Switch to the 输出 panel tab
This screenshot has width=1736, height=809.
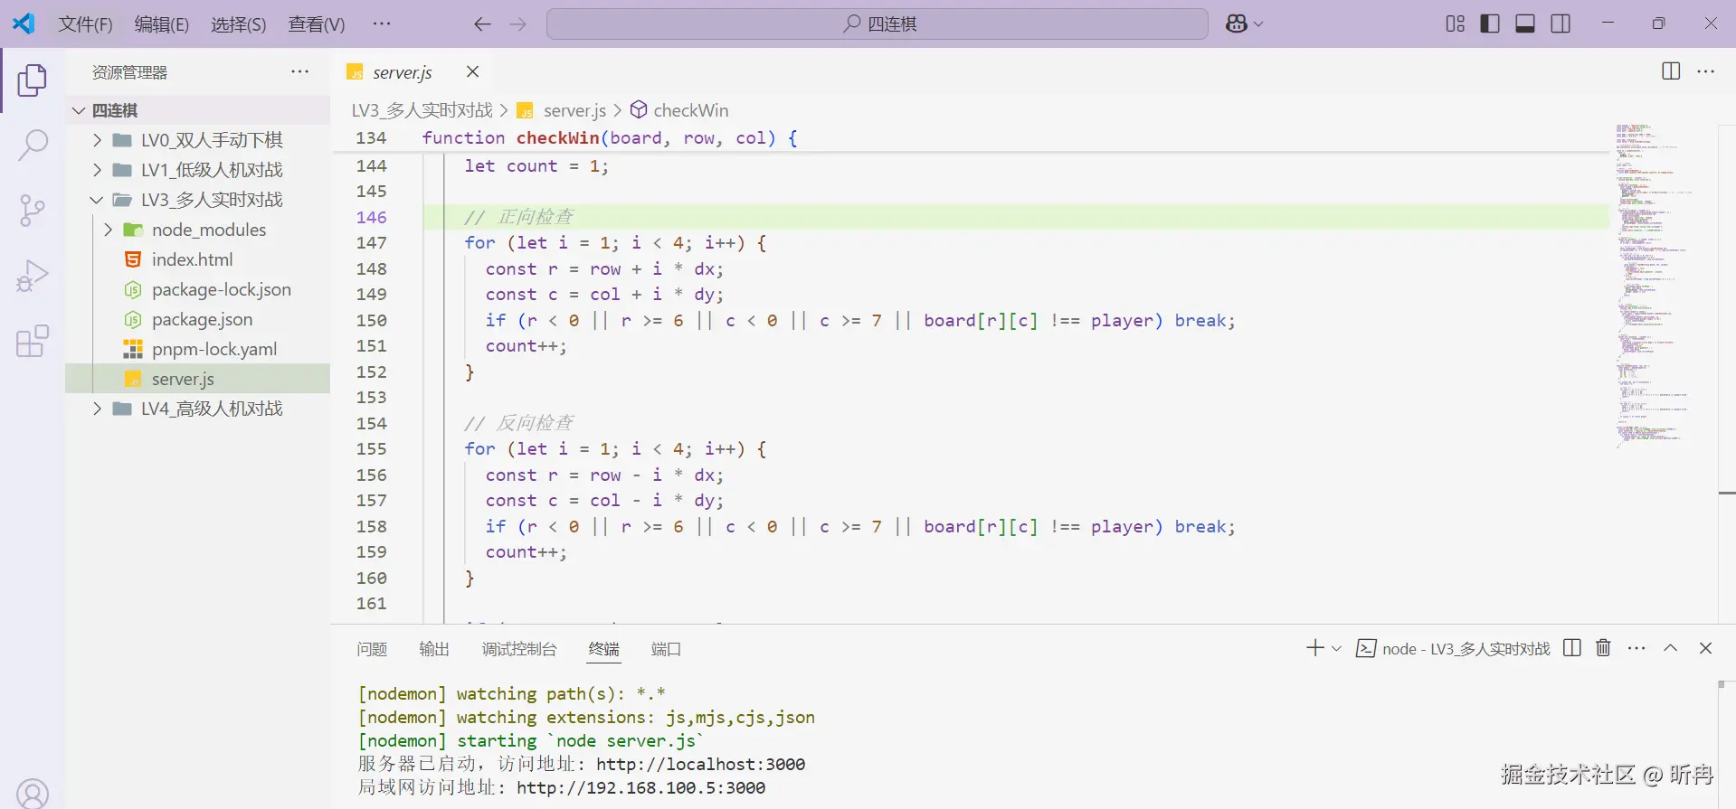434,649
